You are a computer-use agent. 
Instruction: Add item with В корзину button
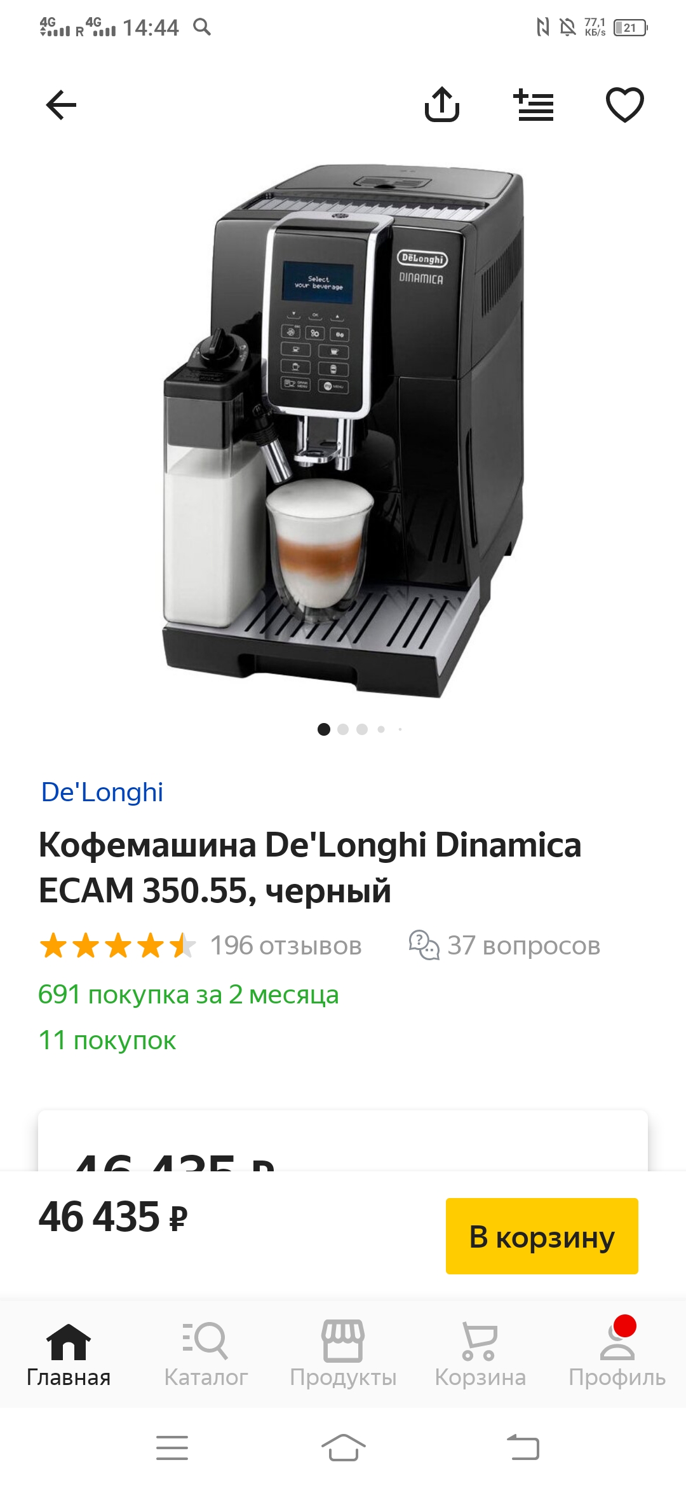click(x=542, y=1236)
